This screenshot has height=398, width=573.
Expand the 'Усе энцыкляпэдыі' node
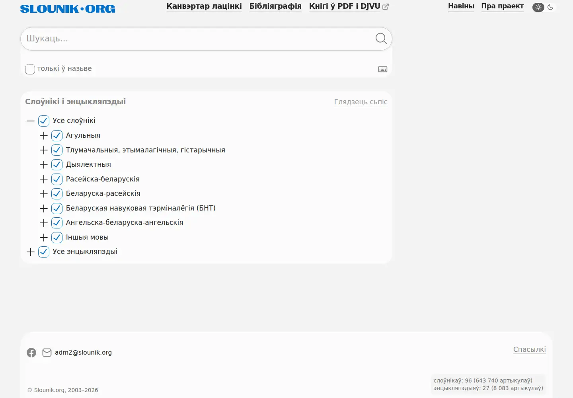(x=31, y=252)
